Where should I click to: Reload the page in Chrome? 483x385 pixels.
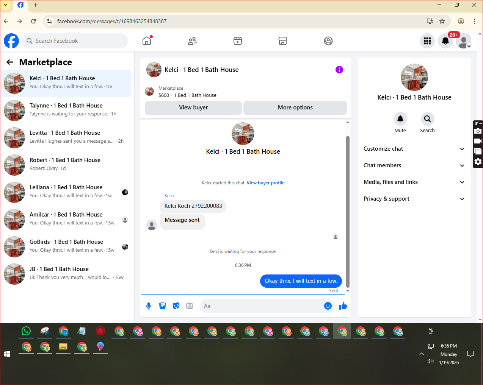33,21
